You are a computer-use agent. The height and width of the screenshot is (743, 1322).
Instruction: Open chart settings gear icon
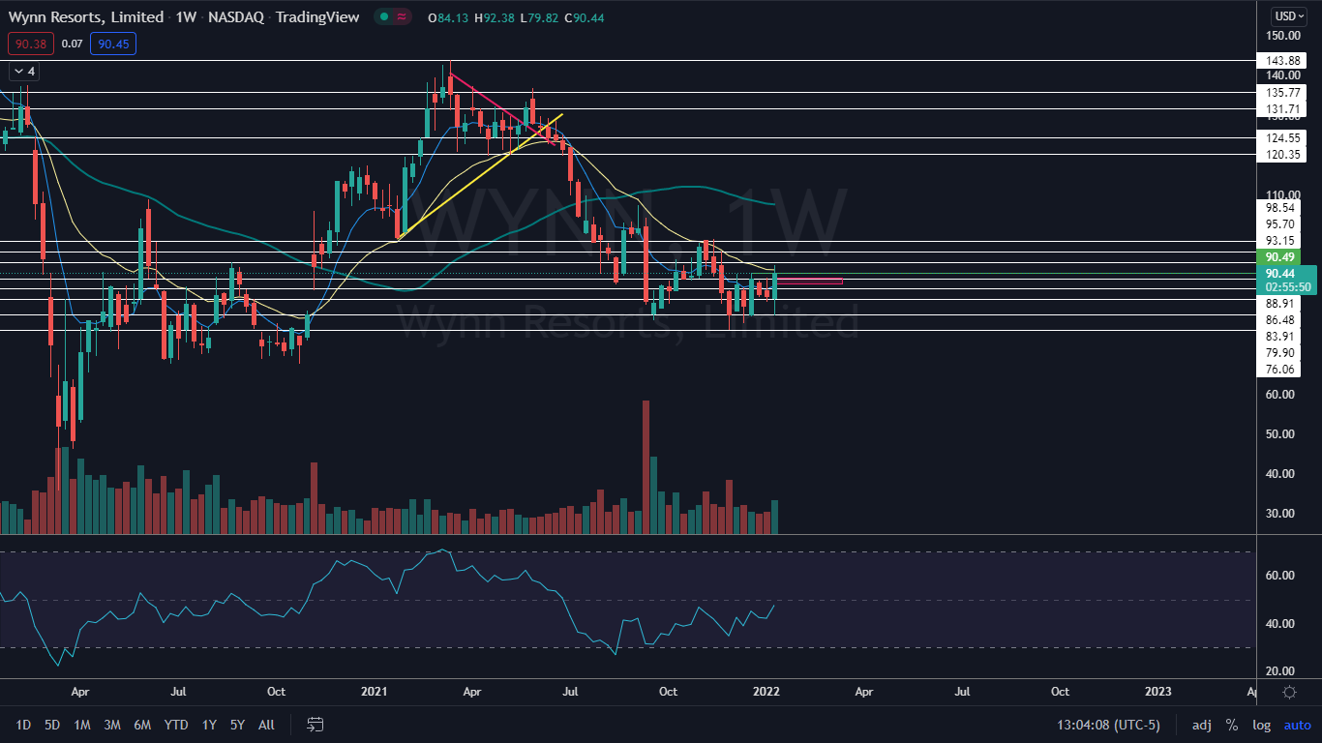coord(1289,692)
